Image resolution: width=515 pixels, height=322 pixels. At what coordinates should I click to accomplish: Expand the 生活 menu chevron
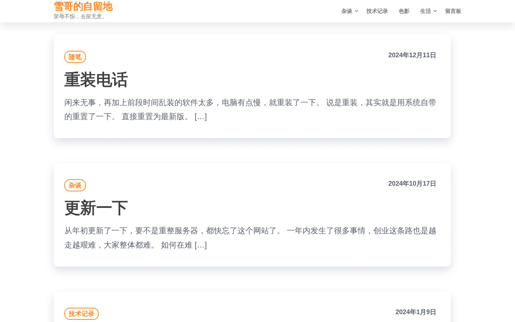click(x=435, y=11)
